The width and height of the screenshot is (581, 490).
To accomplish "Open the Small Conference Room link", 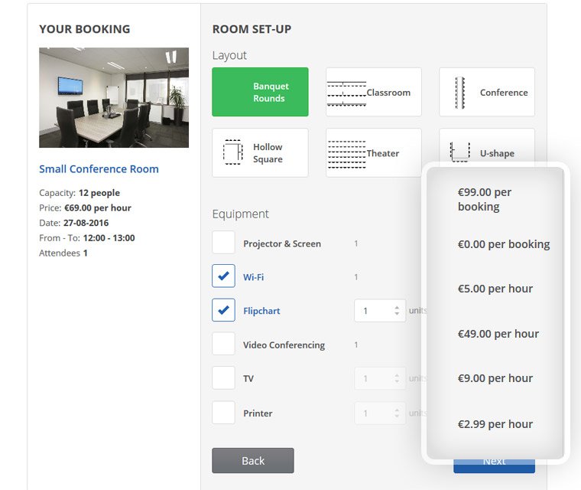I will 99,169.
